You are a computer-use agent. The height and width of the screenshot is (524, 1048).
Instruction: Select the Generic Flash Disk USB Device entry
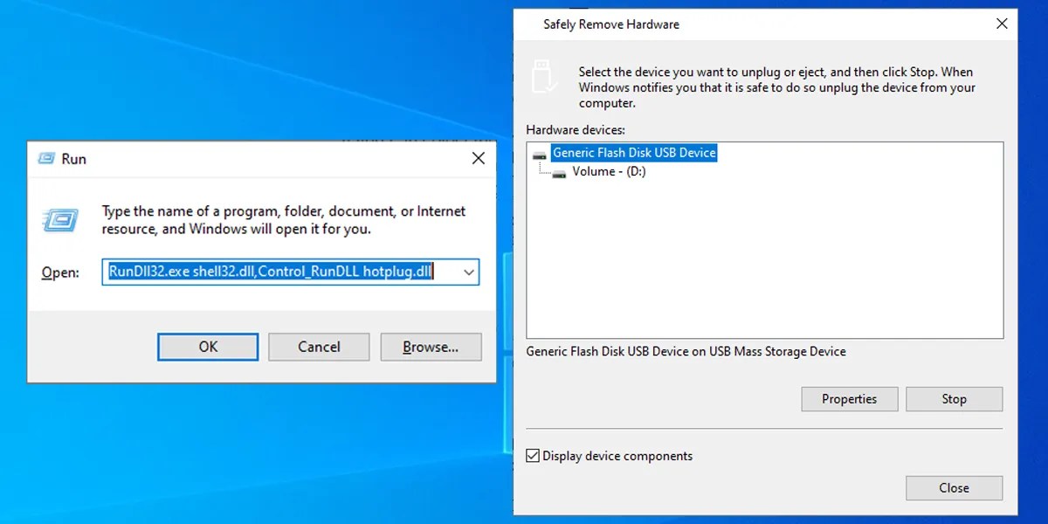tap(635, 152)
